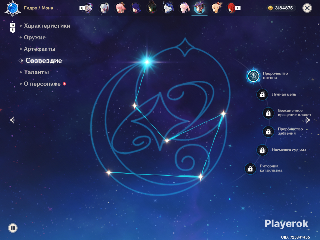The width and height of the screenshot is (320, 240).
Task: Select the purple witch-hat character avatar beside Q
Action: coord(88,8)
